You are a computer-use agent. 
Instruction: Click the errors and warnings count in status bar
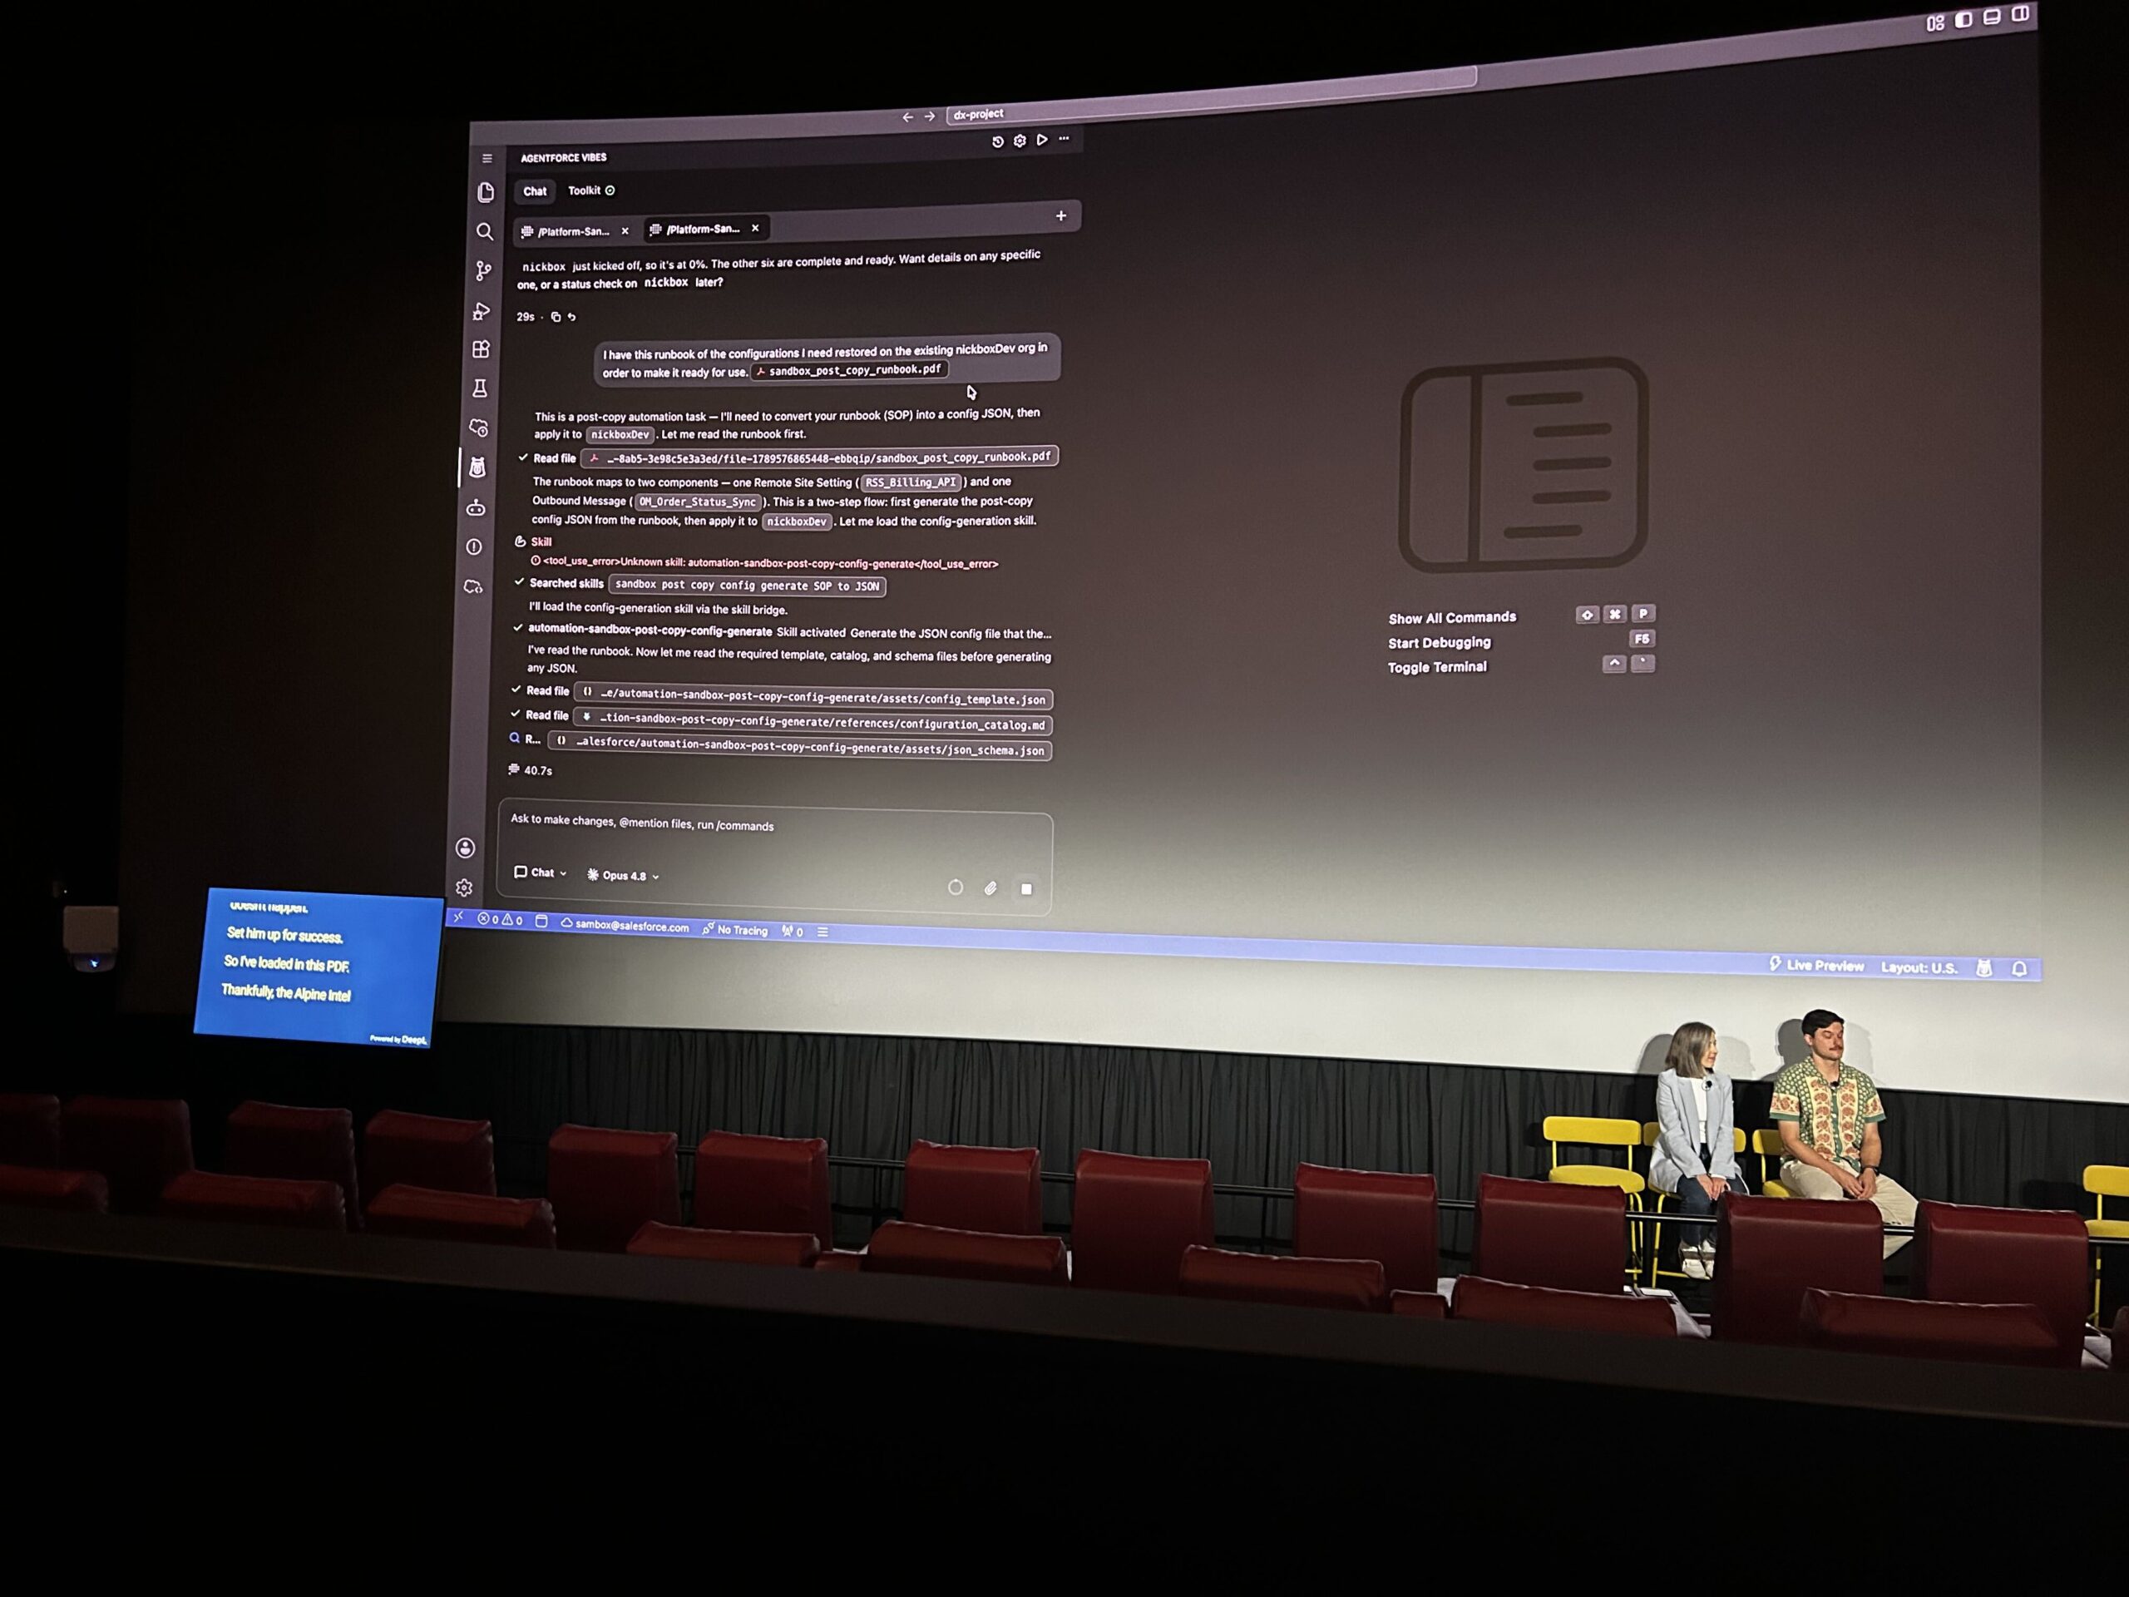(x=500, y=919)
